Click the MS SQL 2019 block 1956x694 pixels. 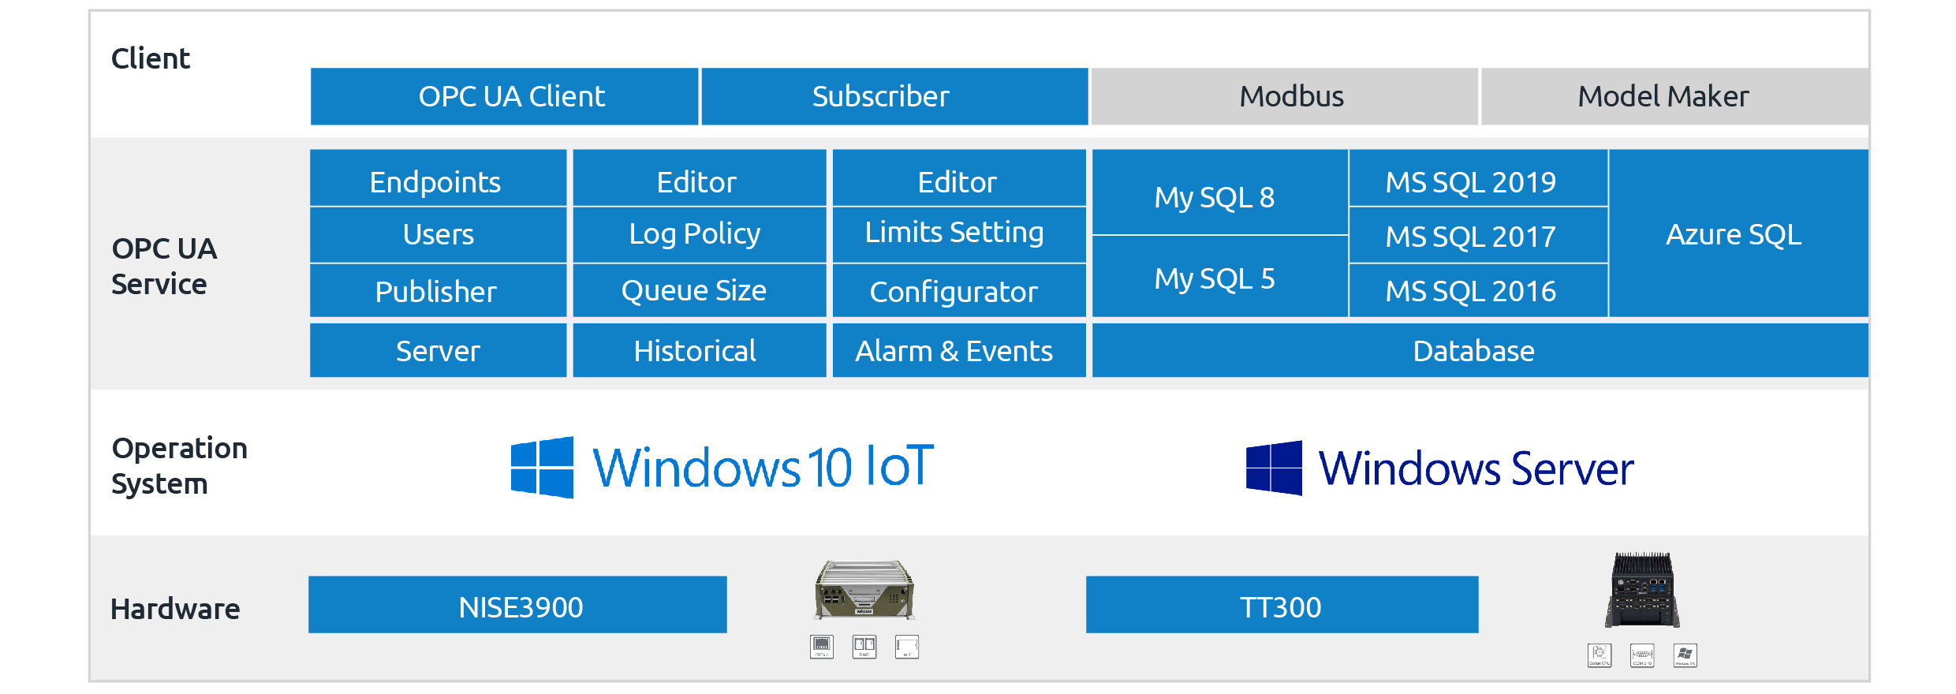1478,178
